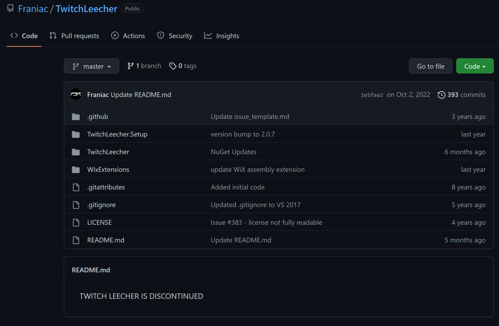Open the .gitignore file
This screenshot has height=326, width=499.
(101, 205)
